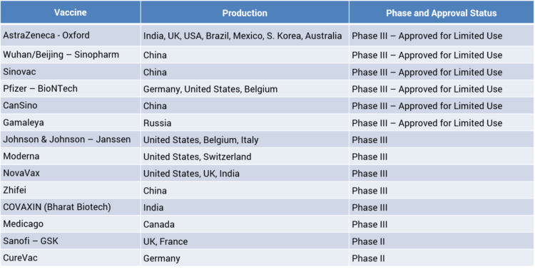
Task: Click the Vaccine column header
Action: (x=71, y=13)
